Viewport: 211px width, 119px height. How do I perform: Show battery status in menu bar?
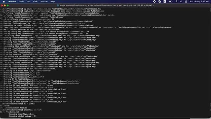click(x=170, y=1)
